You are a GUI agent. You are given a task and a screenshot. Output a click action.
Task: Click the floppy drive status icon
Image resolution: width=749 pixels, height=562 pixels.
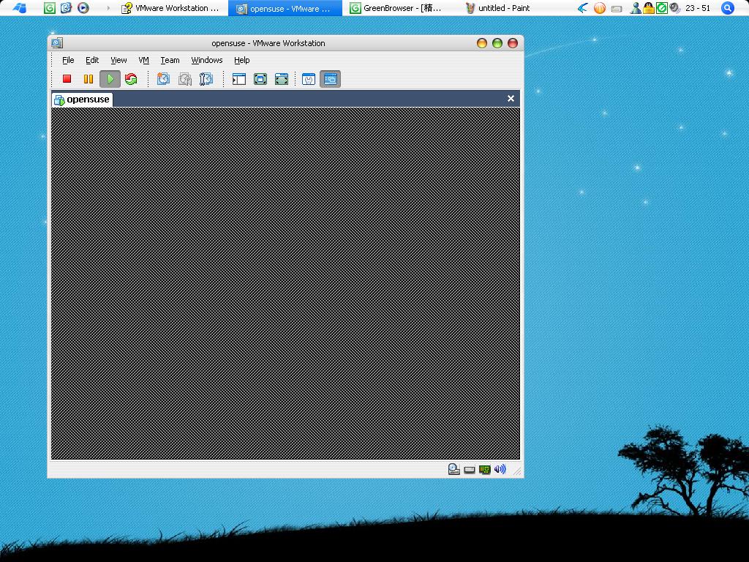pyautogui.click(x=469, y=469)
